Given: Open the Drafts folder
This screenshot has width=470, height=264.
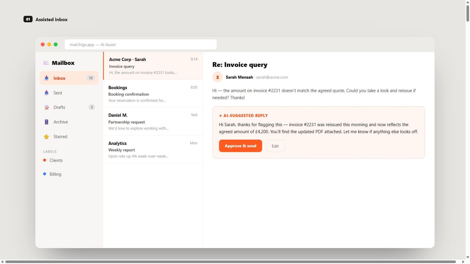Looking at the screenshot, I should 69,107.
